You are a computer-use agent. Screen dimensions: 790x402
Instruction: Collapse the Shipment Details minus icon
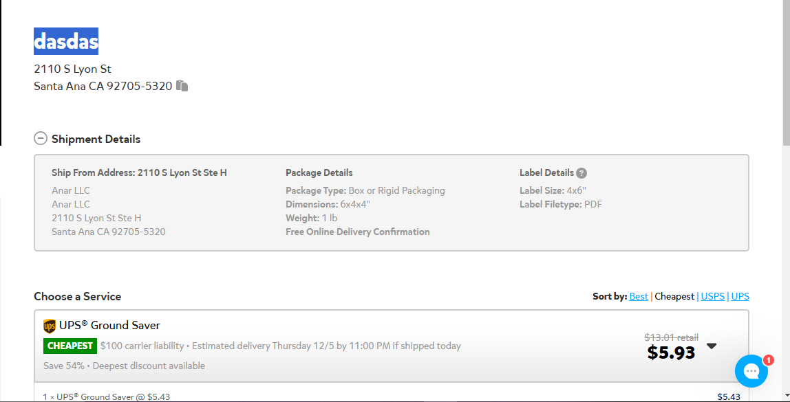[x=41, y=139]
